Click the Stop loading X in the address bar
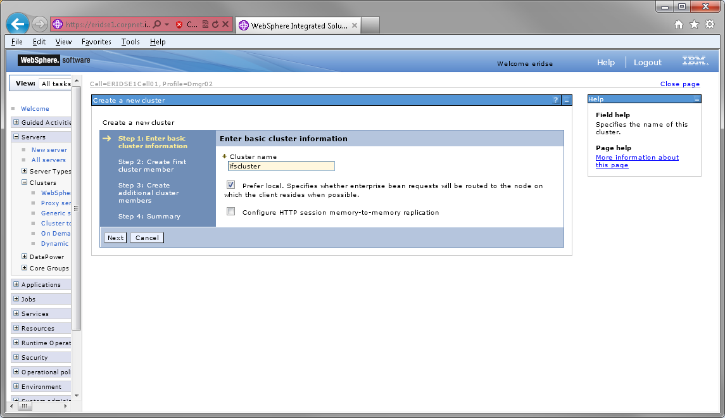Screen dimensions: 725x418 pyautogui.click(x=225, y=25)
